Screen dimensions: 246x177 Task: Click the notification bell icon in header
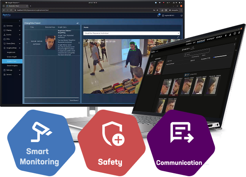159,15
